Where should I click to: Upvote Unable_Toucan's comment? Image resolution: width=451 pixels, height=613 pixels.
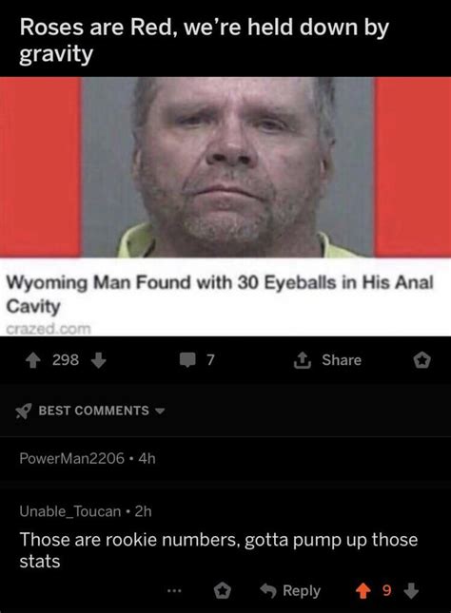[x=363, y=591]
